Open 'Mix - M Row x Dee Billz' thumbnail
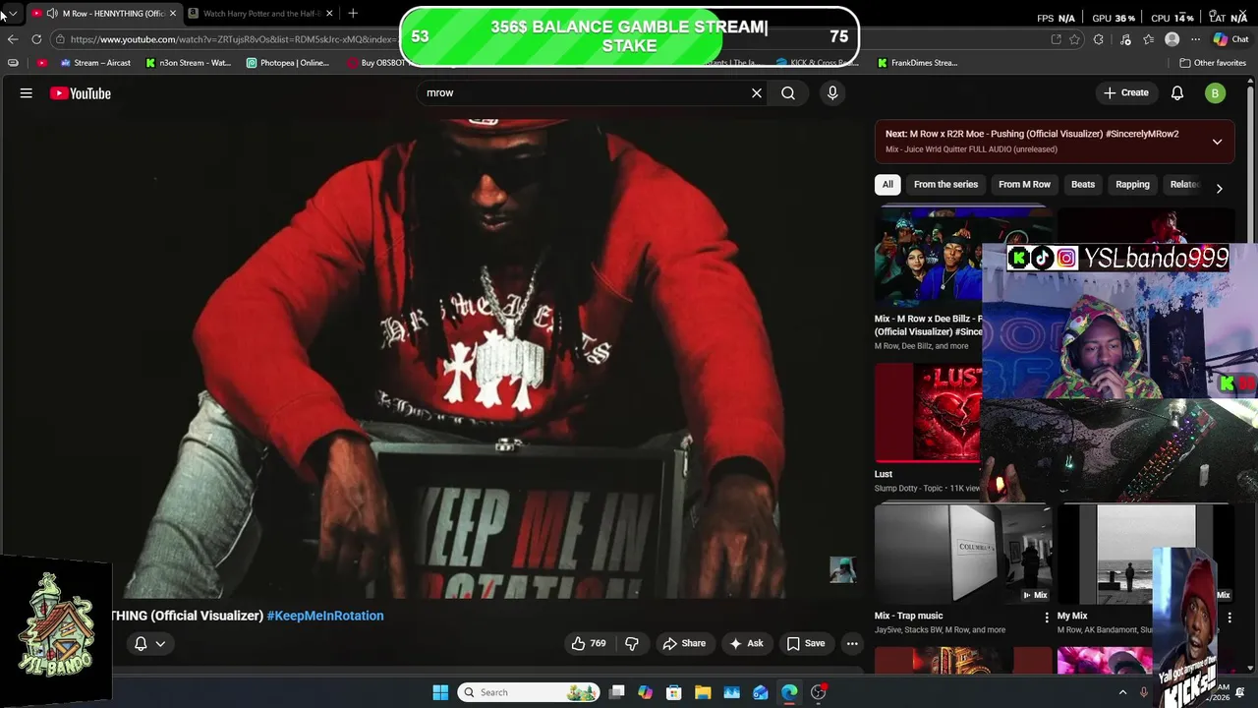 pyautogui.click(x=928, y=258)
